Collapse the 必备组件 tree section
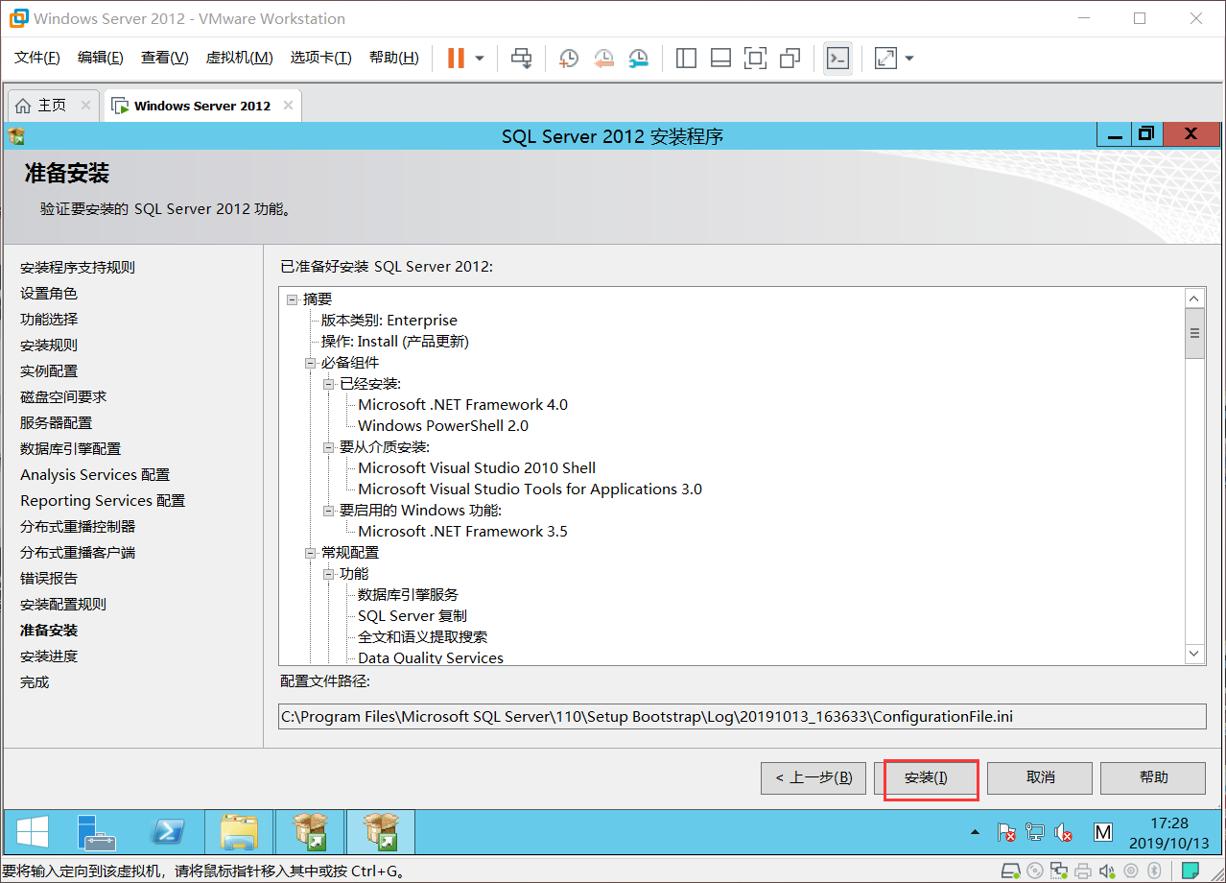The width and height of the screenshot is (1226, 883). click(x=310, y=362)
